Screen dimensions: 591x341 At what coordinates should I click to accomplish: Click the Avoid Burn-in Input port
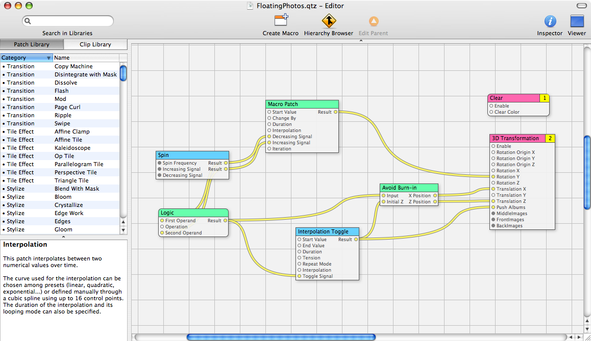pos(383,195)
